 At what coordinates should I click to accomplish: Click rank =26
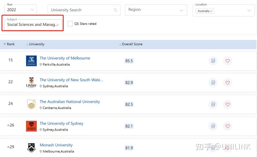[x=11, y=125]
